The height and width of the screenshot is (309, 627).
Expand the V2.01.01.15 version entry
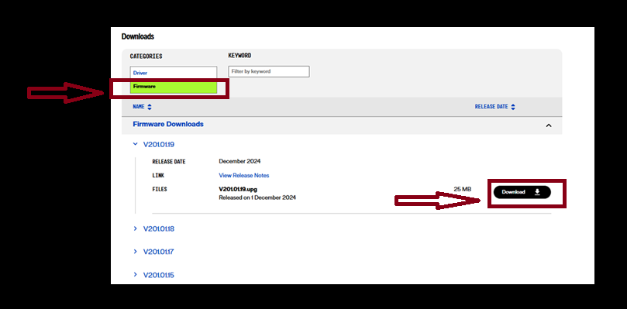click(x=153, y=275)
